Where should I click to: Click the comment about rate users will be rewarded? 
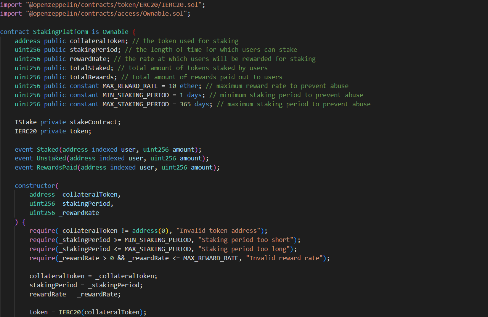coord(215,59)
